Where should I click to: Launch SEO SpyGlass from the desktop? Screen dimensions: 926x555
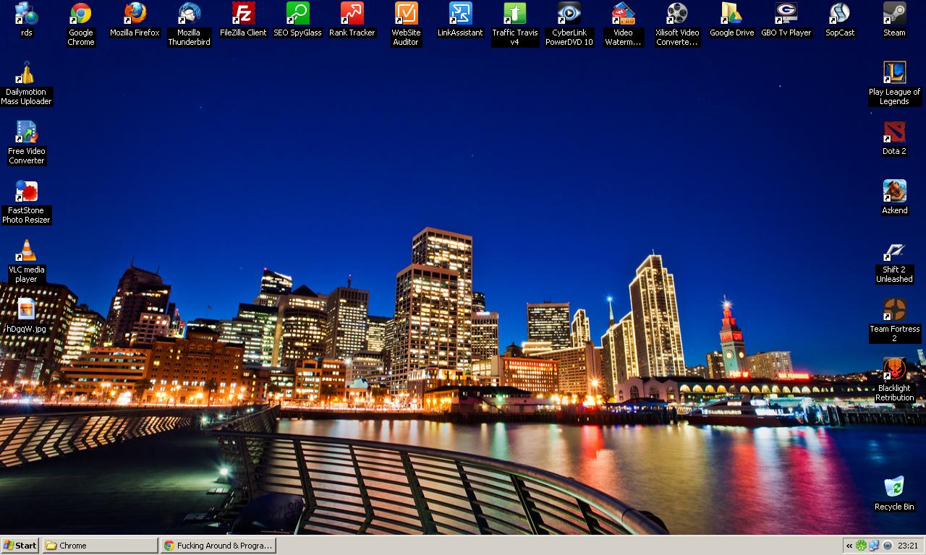pos(297,14)
